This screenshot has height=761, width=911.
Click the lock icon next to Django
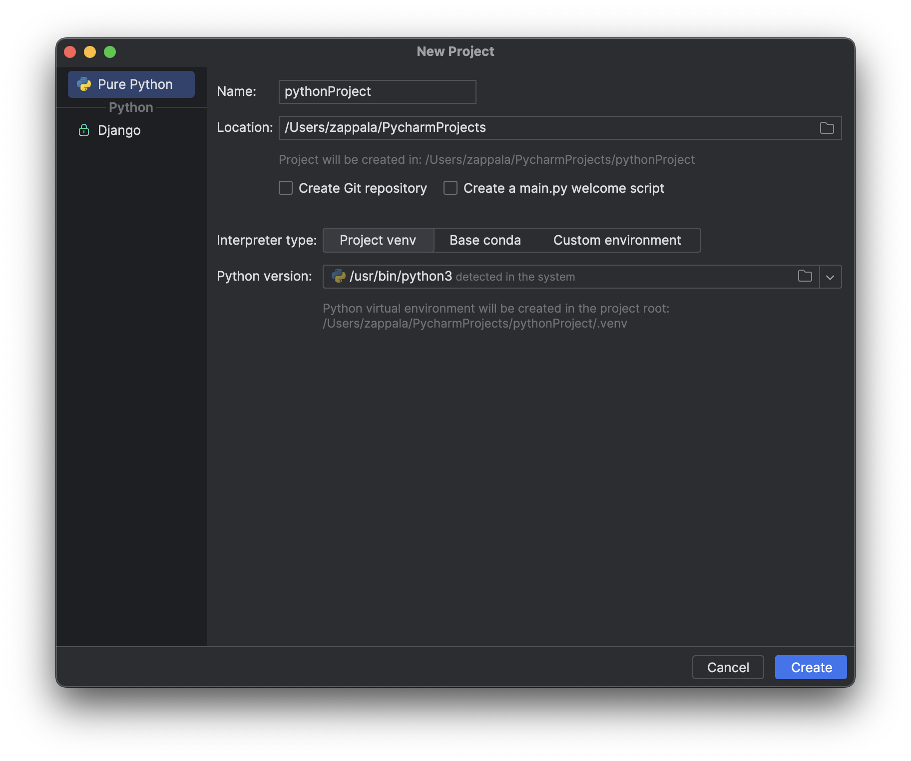click(x=83, y=130)
